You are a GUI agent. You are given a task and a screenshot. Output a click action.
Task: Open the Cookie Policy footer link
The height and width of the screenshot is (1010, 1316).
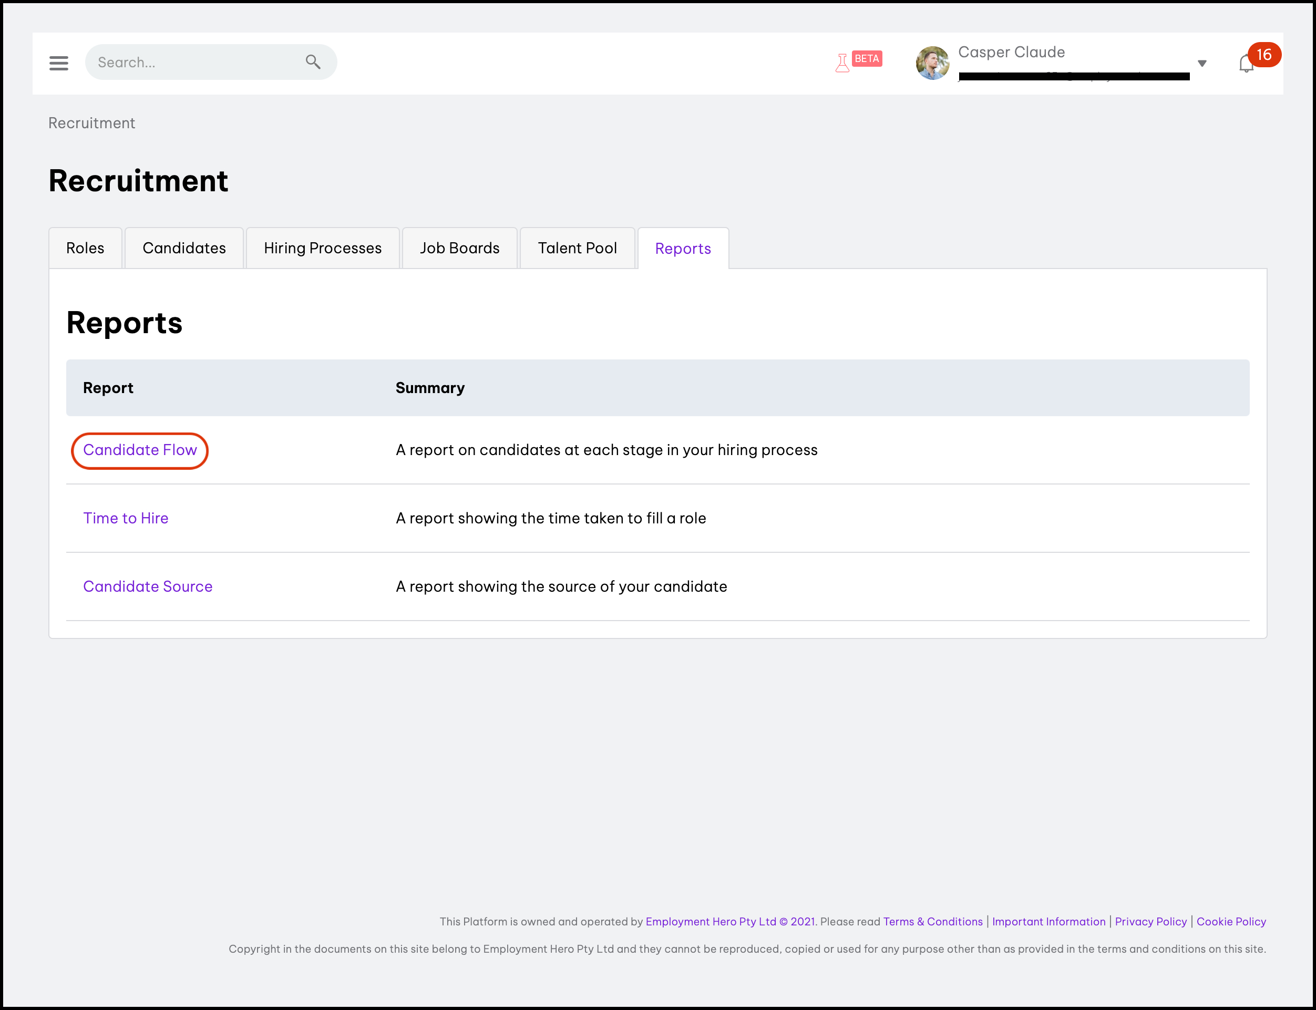[1231, 922]
